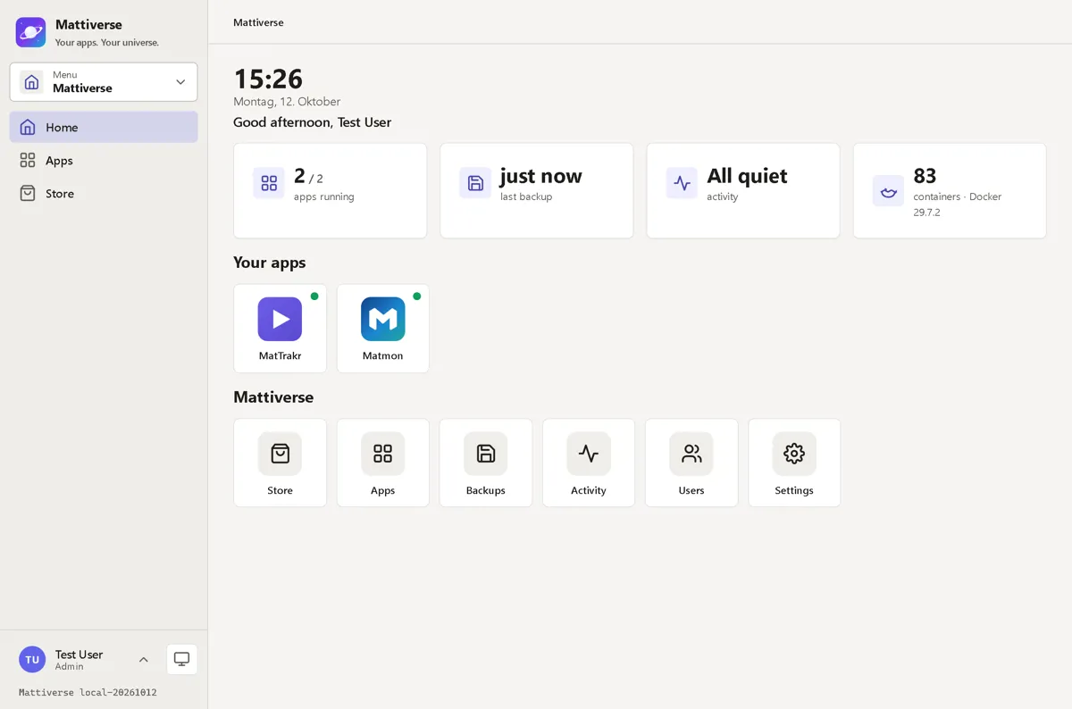Click the "Good afternoon, Test User" greeting
This screenshot has width=1072, height=709.
pyautogui.click(x=312, y=122)
